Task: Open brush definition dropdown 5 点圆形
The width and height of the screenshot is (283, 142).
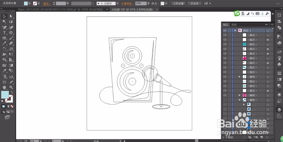Action: click(x=117, y=3)
